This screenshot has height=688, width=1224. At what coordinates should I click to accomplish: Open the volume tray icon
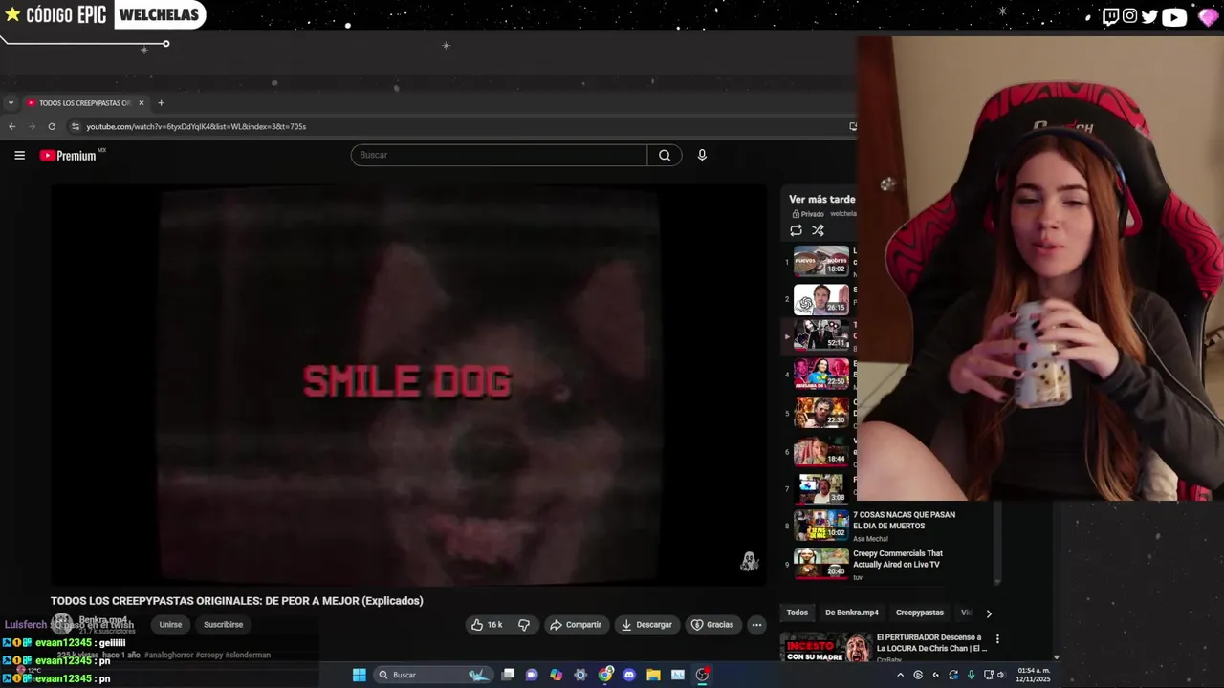tap(1000, 675)
